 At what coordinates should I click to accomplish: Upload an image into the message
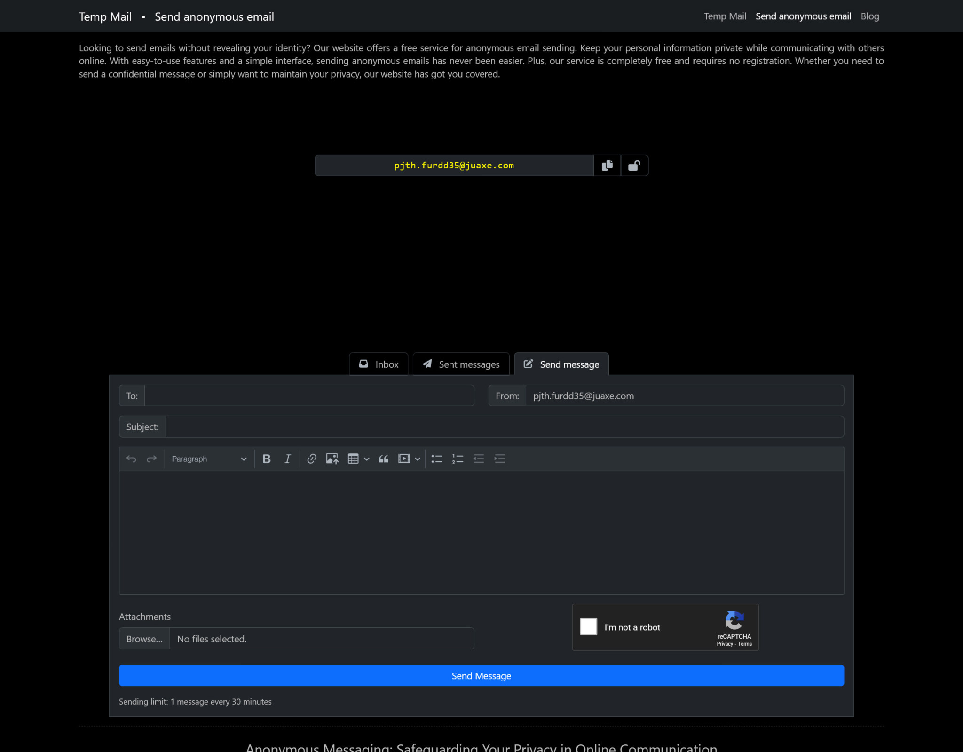point(332,459)
